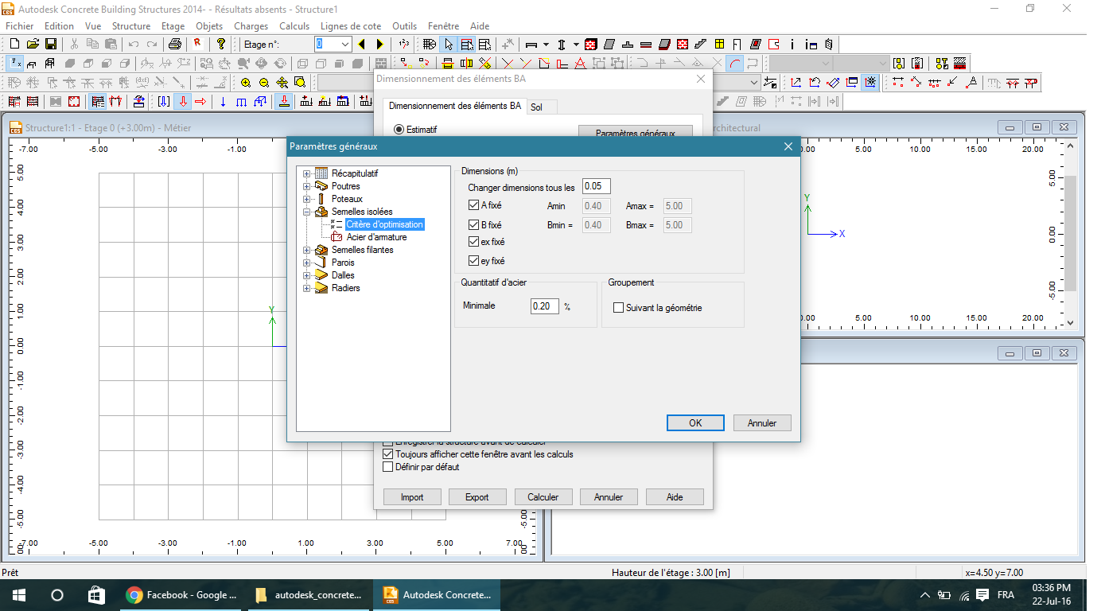Image resolution: width=1101 pixels, height=611 pixels.
Task: Collapse the Semelles isolées tree node
Action: click(x=306, y=212)
